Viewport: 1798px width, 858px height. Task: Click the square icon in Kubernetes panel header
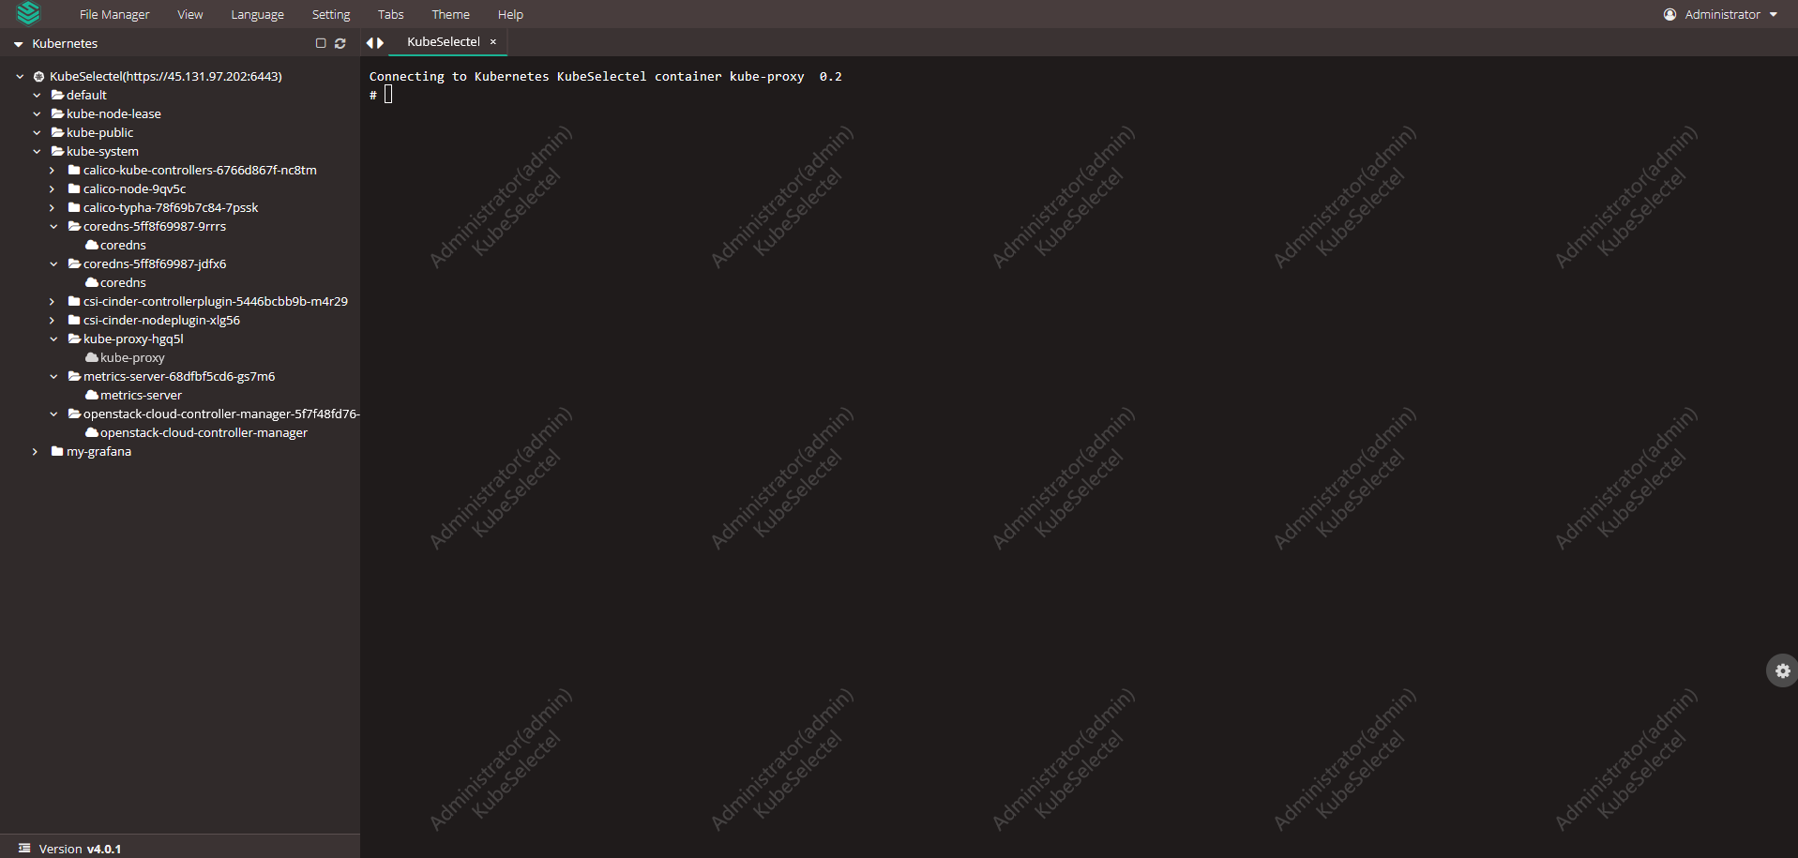[321, 43]
